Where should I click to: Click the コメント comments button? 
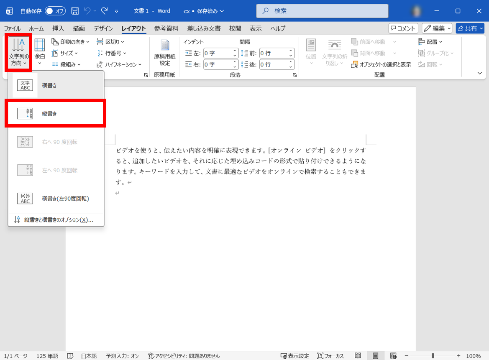(x=403, y=28)
